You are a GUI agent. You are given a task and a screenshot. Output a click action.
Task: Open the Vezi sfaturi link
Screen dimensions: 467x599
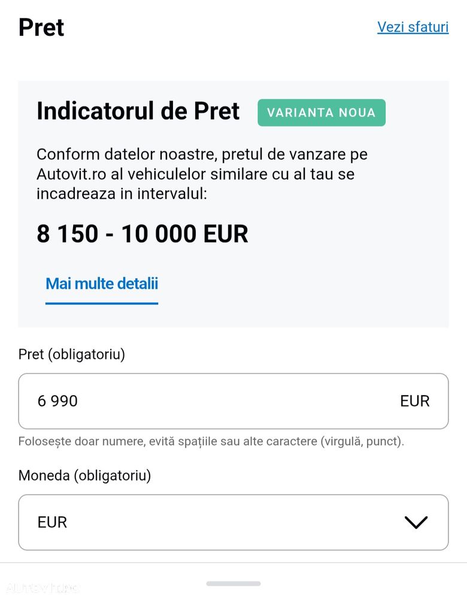(413, 27)
